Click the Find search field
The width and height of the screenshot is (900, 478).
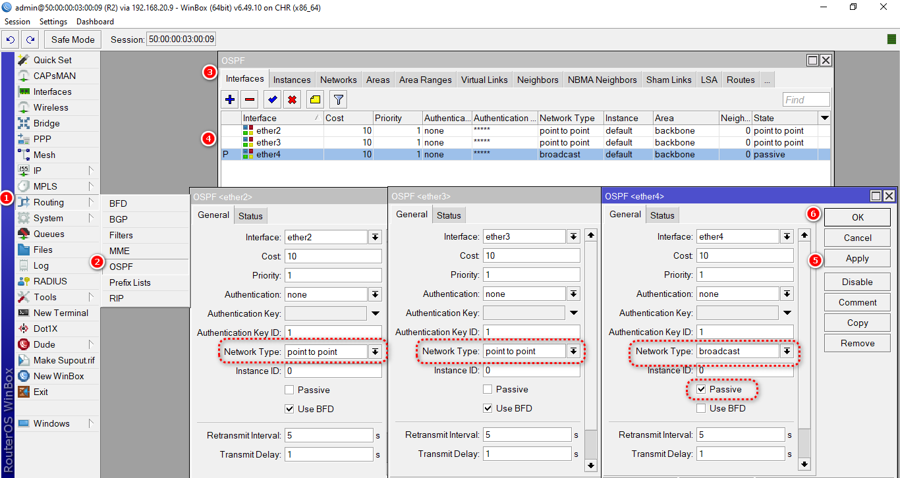(x=806, y=100)
